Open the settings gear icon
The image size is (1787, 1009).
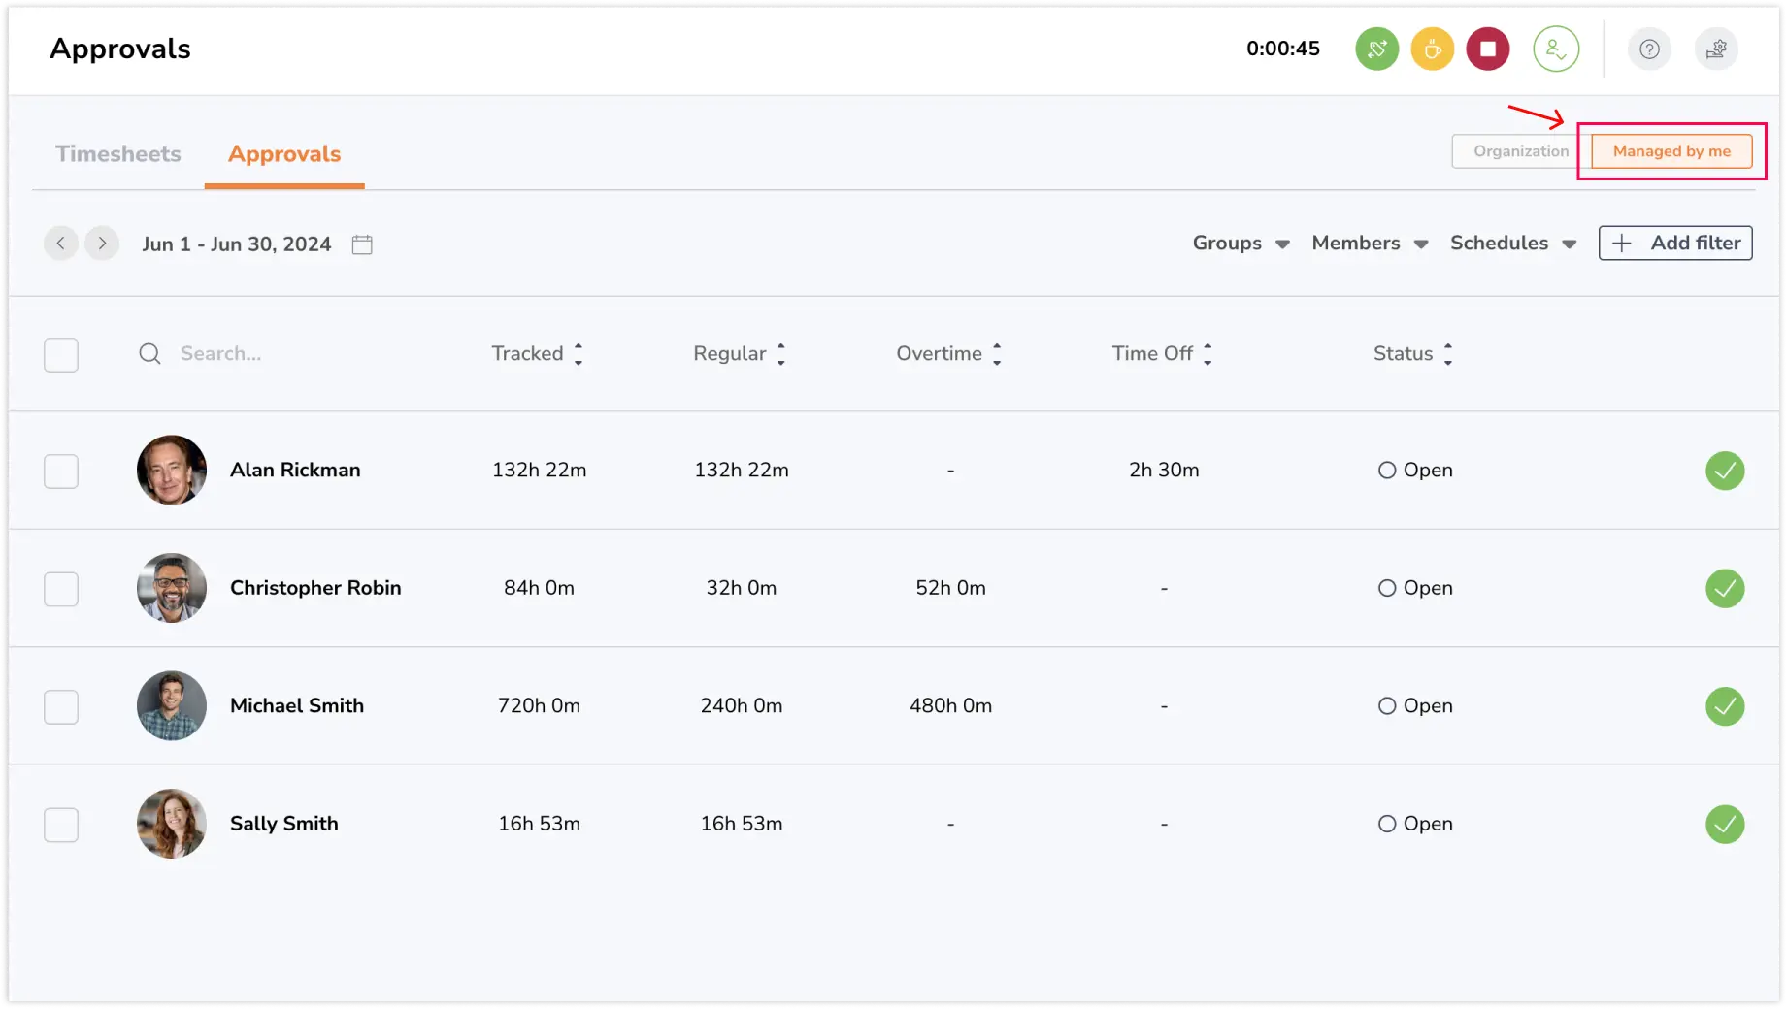pos(1716,49)
